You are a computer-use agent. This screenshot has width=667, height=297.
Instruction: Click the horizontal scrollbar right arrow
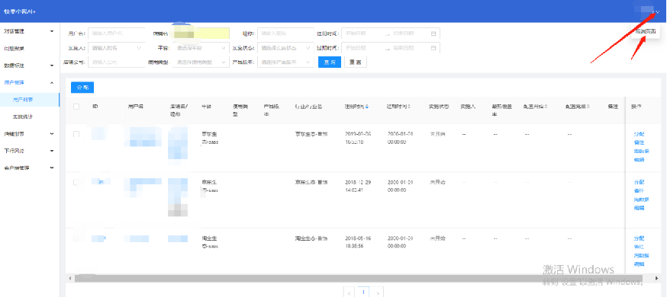[x=658, y=278]
